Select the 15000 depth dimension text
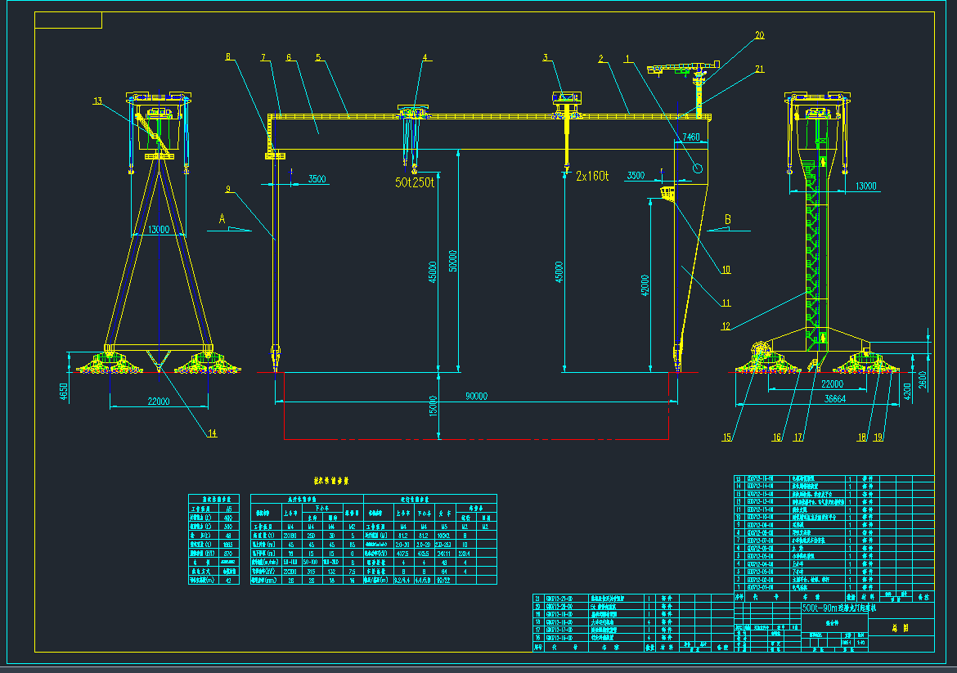The height and width of the screenshot is (673, 957). click(x=434, y=405)
